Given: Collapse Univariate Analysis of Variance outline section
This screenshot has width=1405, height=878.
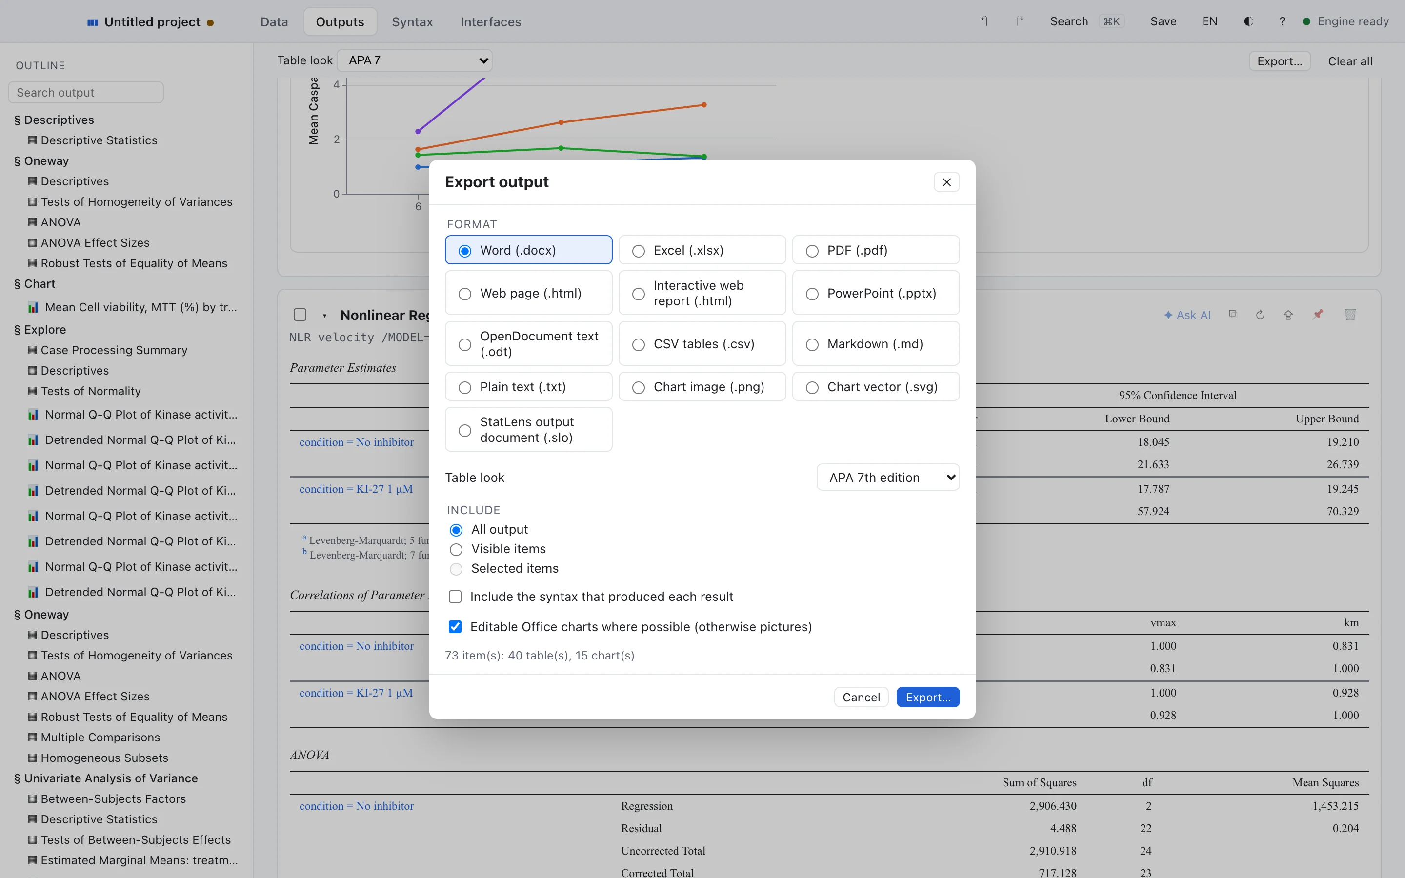Looking at the screenshot, I should (x=106, y=778).
